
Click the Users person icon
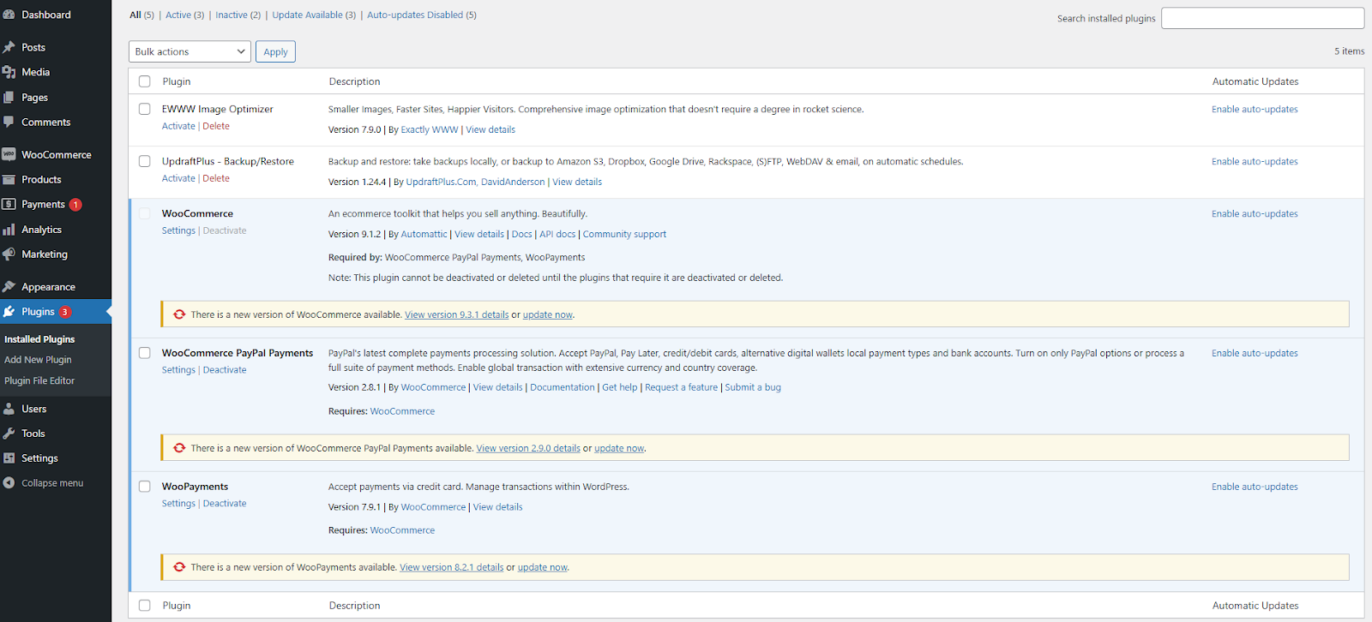pos(9,409)
